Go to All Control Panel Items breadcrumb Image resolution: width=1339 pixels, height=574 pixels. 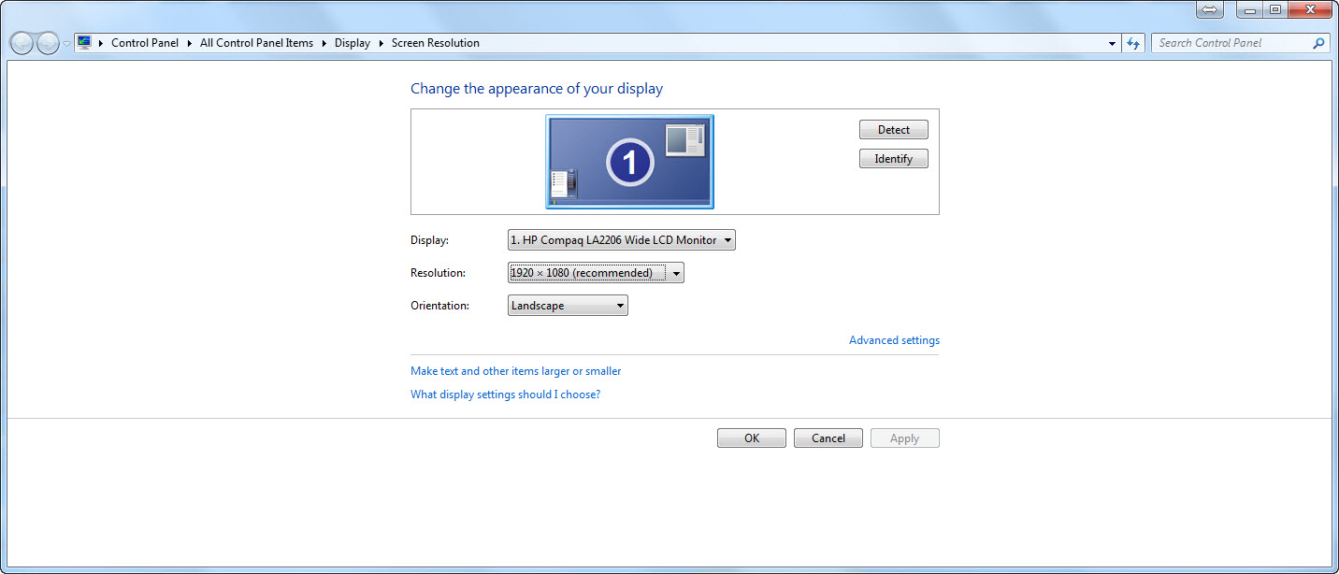tap(256, 43)
